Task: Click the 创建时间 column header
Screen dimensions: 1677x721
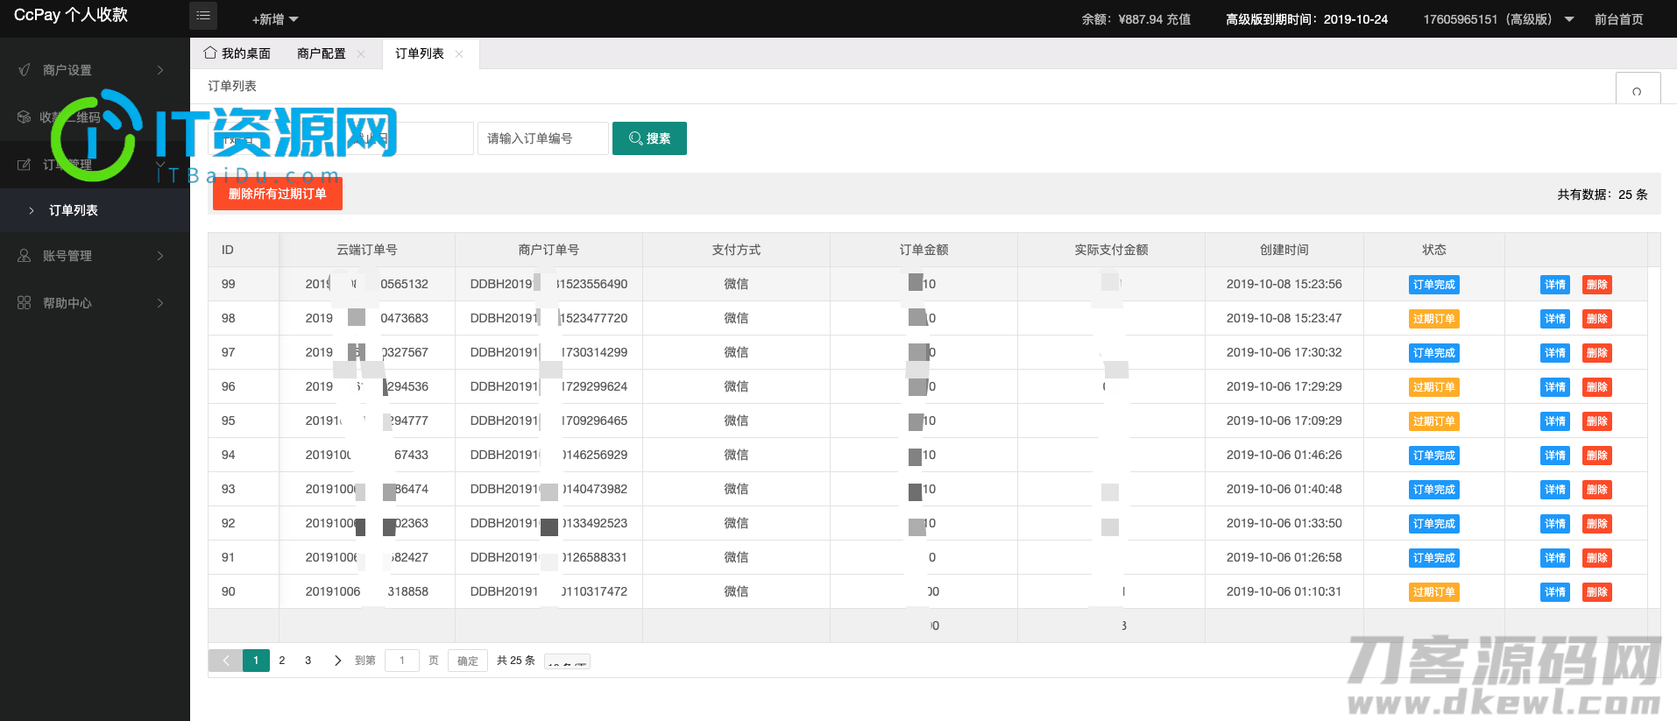Action: point(1284,250)
